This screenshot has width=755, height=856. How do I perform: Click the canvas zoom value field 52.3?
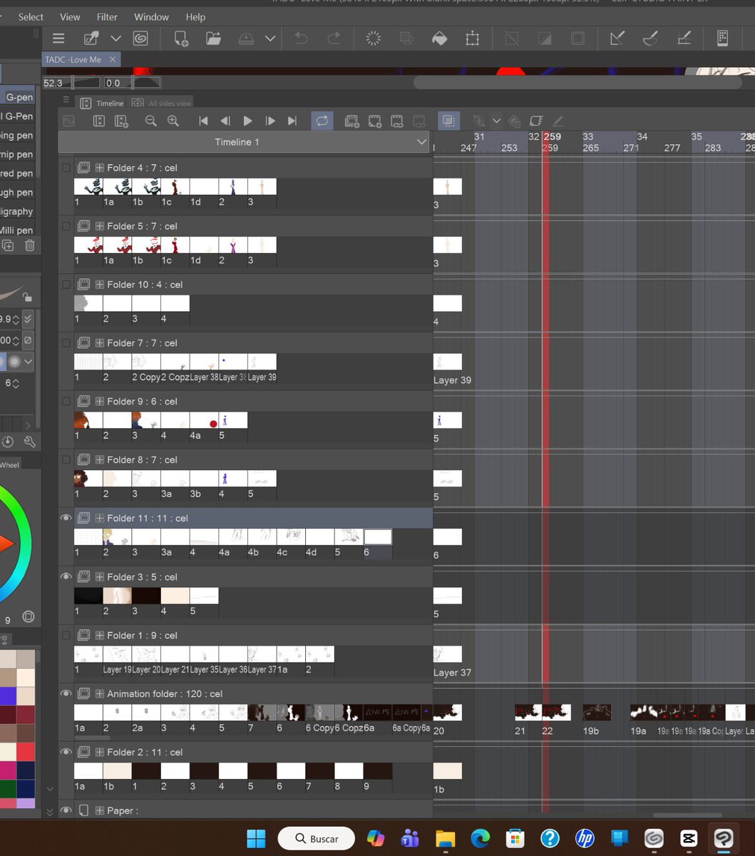[53, 83]
